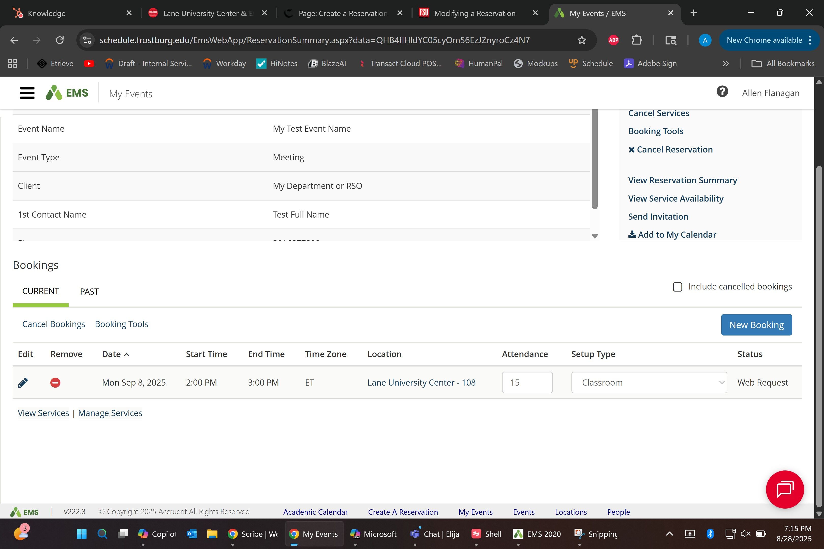Open EMS 2020 from the taskbar
The width and height of the screenshot is (824, 549).
pos(537,534)
